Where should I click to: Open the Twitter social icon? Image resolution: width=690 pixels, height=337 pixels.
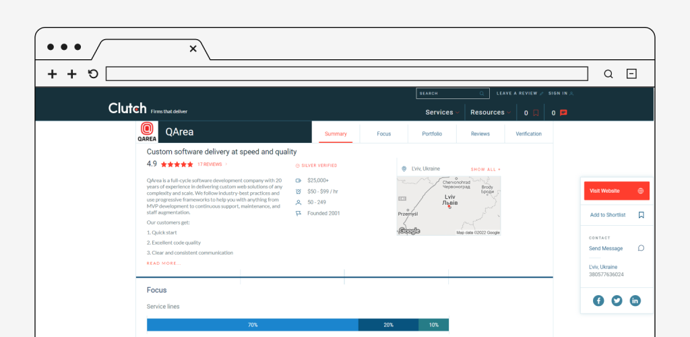click(x=617, y=301)
